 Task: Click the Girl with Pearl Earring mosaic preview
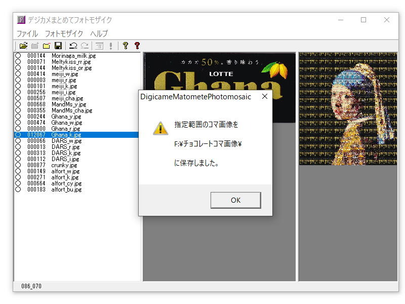[x=348, y=109]
